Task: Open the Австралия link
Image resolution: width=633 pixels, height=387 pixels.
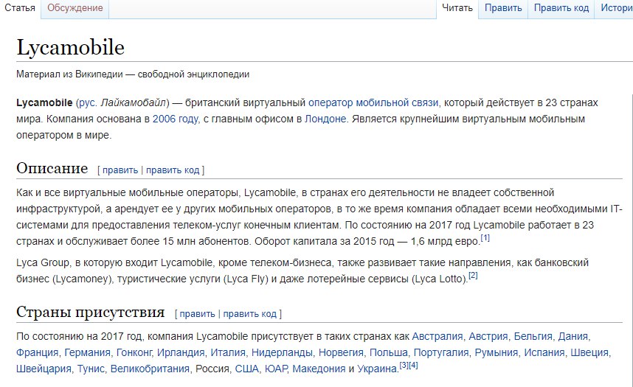Action: 437,337
